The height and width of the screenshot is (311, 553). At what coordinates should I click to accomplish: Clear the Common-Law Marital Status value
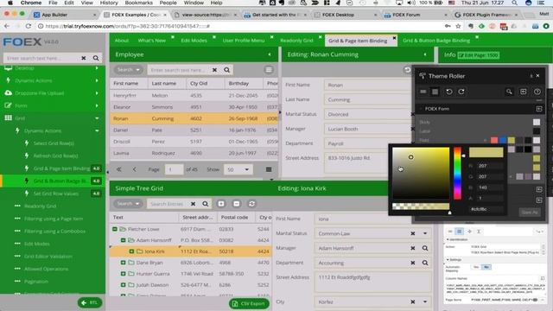click(413, 233)
